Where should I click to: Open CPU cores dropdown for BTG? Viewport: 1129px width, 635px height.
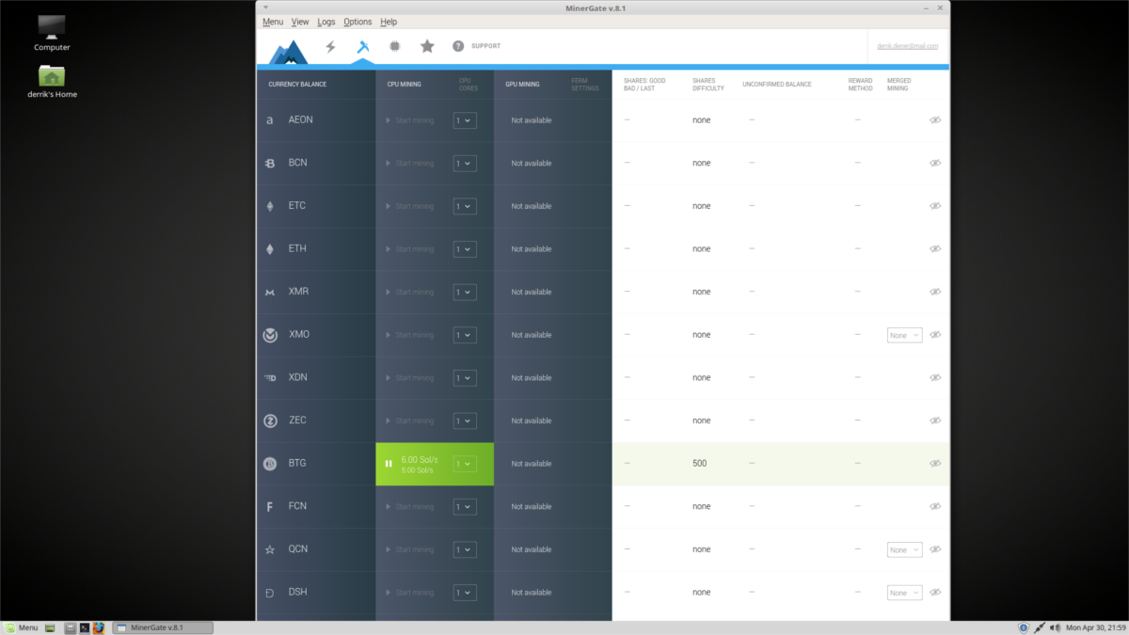click(465, 464)
